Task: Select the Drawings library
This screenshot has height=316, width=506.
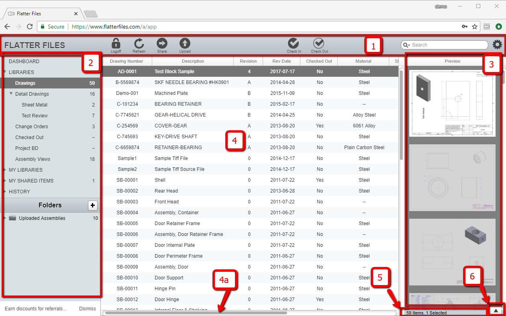Action: tap(51, 83)
